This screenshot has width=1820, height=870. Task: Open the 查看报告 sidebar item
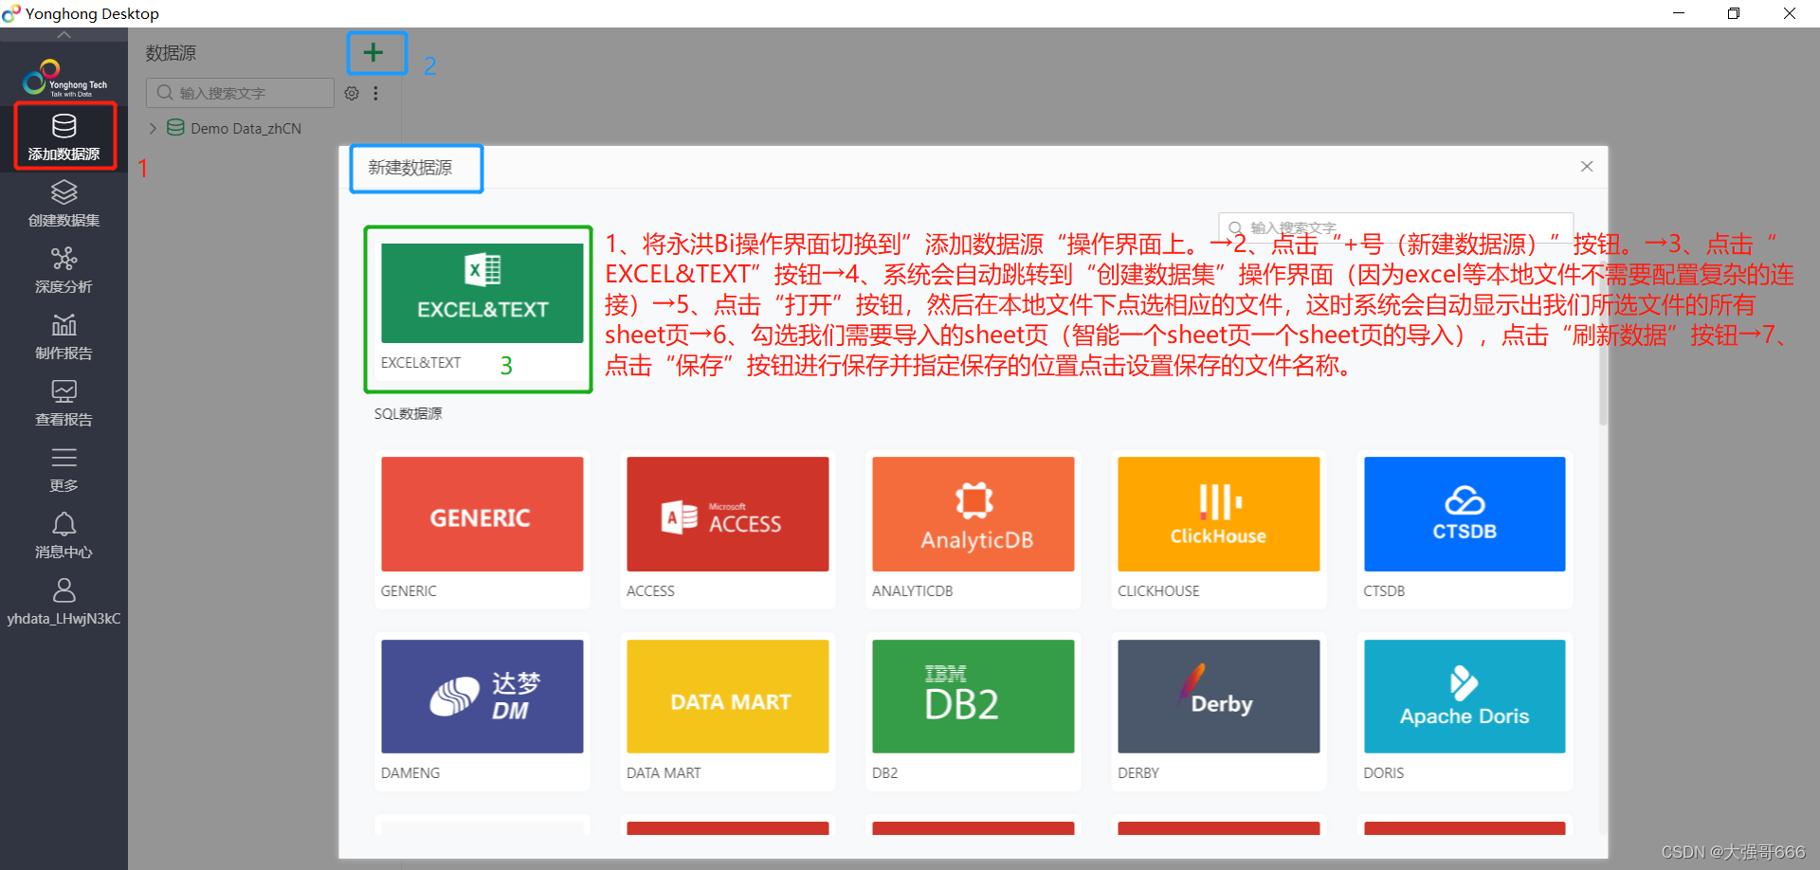(x=64, y=403)
